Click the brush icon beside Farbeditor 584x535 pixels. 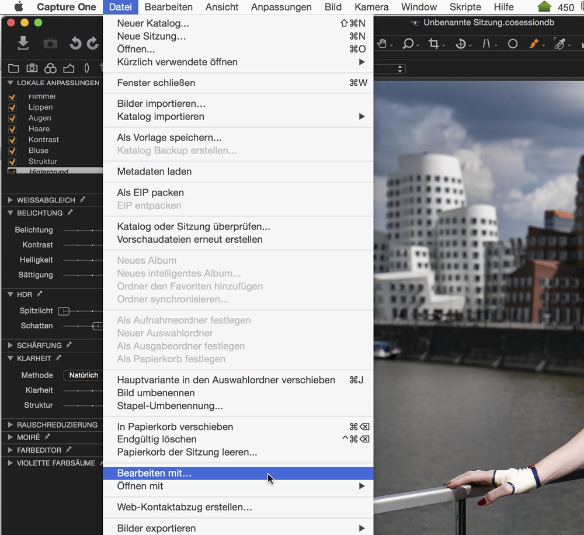tap(68, 450)
